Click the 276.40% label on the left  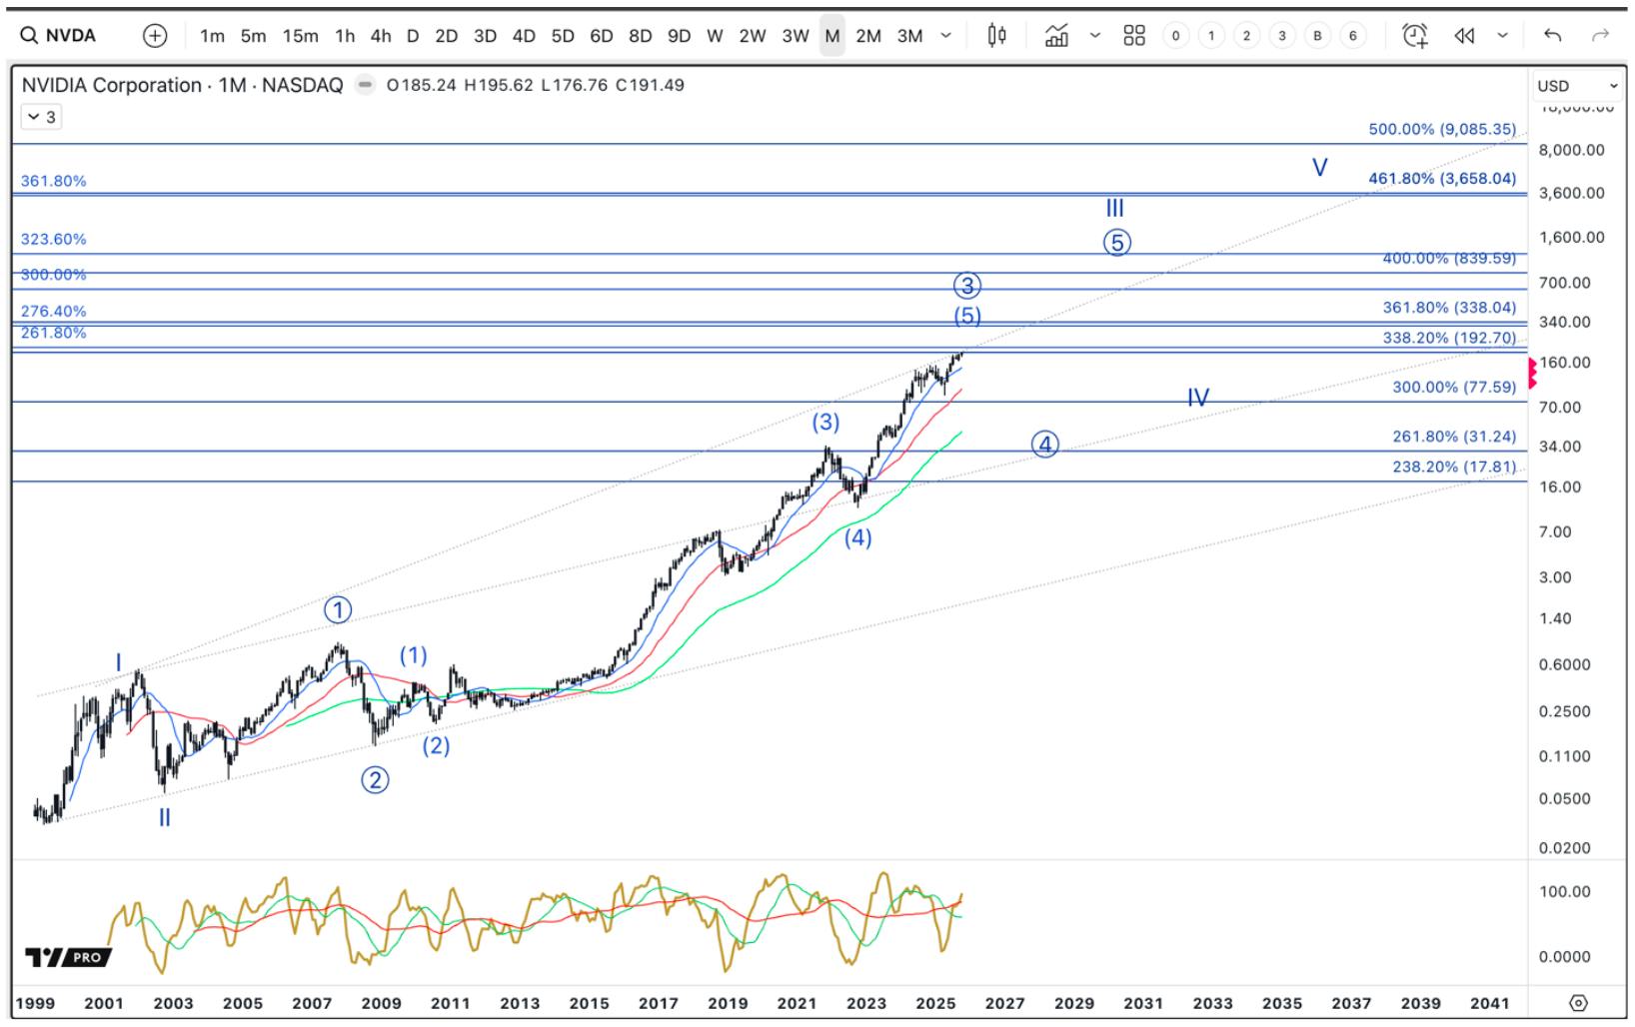[x=54, y=311]
